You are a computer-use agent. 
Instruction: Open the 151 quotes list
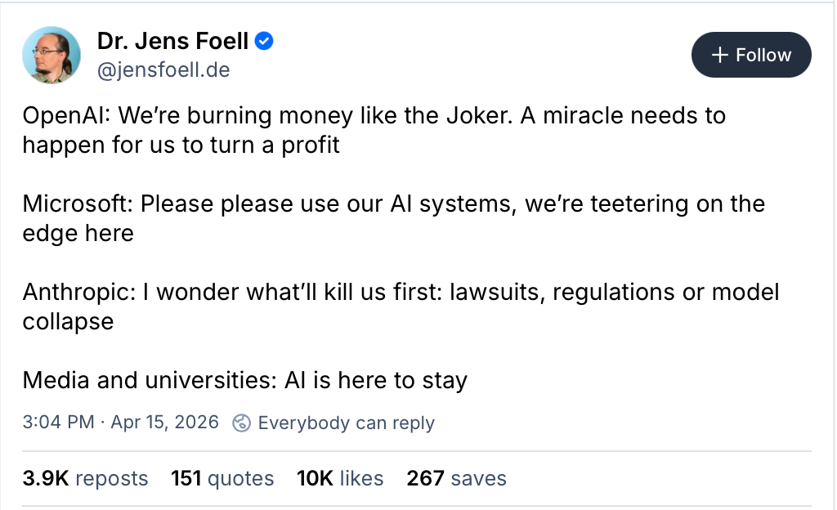point(222,478)
